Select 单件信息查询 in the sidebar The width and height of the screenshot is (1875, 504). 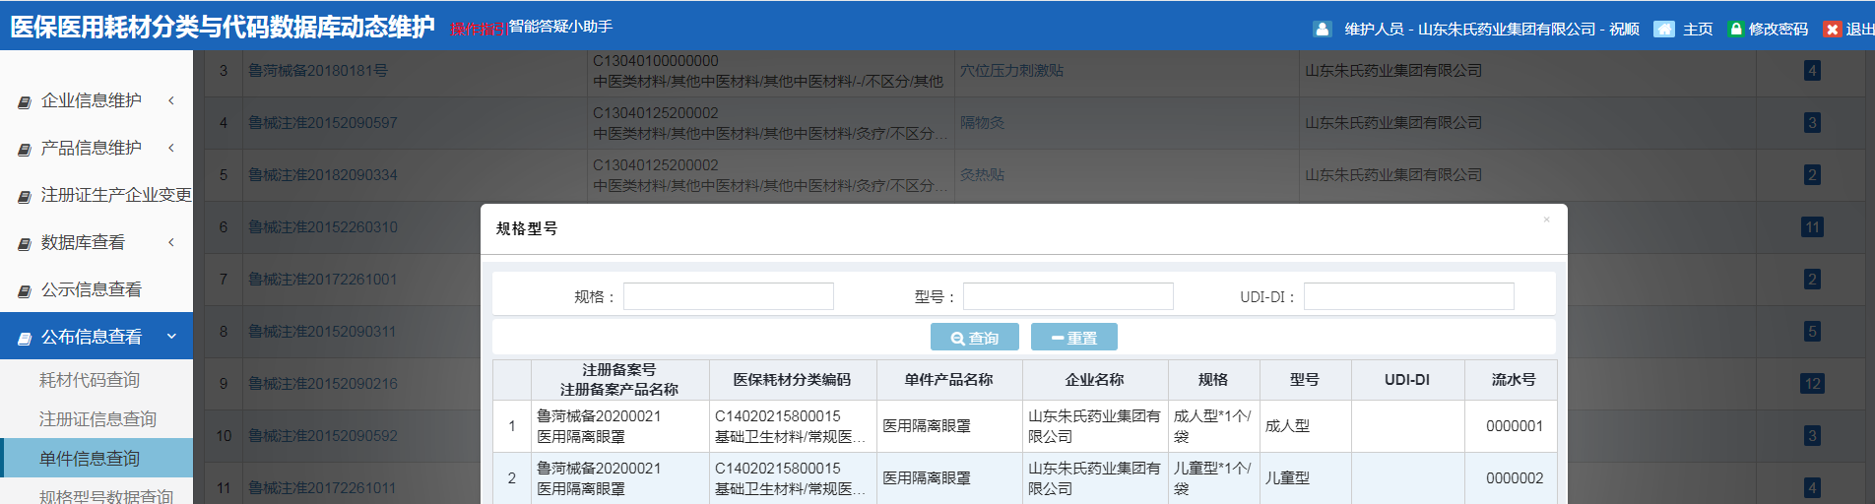pyautogui.click(x=90, y=459)
